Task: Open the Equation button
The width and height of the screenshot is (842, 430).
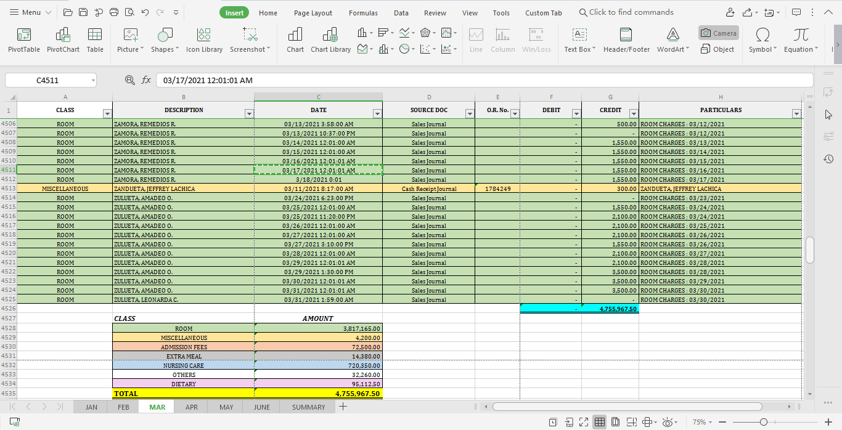Action: (x=801, y=40)
